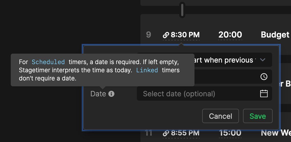Expand the start trigger dropdown chevron

coord(263,60)
